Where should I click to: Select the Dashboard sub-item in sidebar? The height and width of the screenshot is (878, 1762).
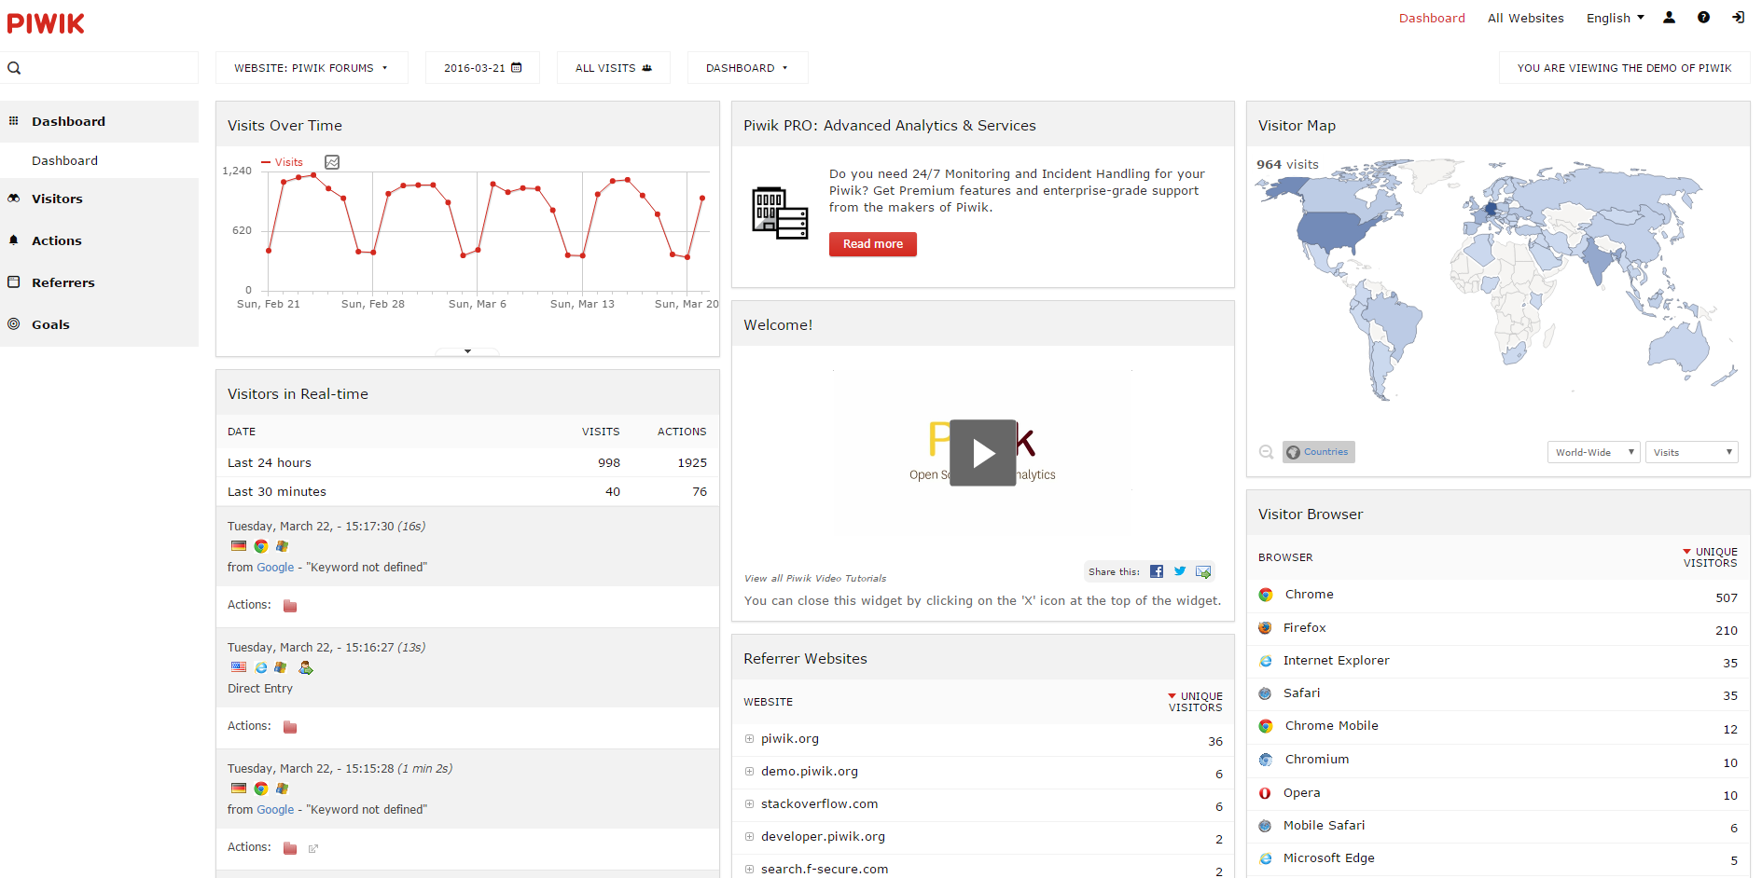[x=64, y=160]
